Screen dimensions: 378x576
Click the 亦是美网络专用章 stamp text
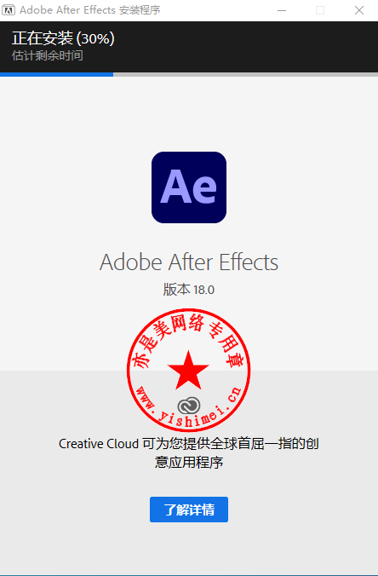pyautogui.click(x=188, y=337)
